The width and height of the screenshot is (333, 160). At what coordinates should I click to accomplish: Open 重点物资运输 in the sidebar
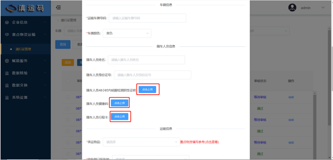[x=23, y=35]
